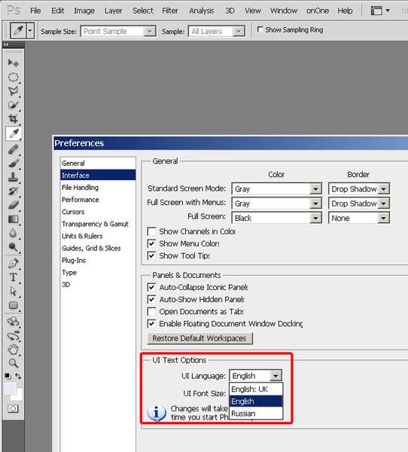408x452 pixels.
Task: Select File Handling preferences category
Action: click(98, 188)
